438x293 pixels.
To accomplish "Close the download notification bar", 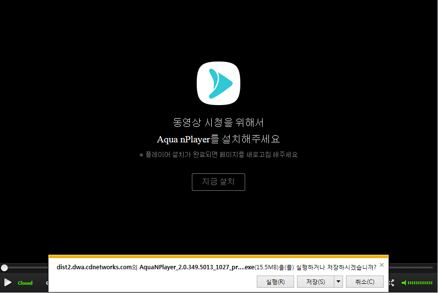I will point(382,265).
